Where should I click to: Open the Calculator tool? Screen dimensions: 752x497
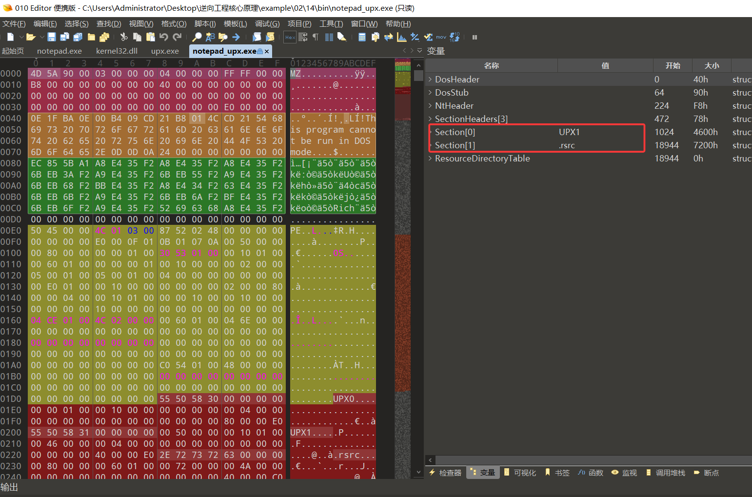pos(362,37)
